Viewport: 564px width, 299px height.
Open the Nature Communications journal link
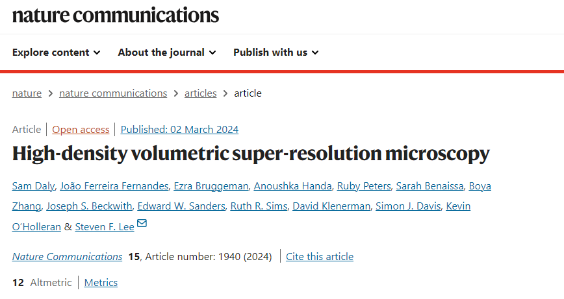point(68,257)
